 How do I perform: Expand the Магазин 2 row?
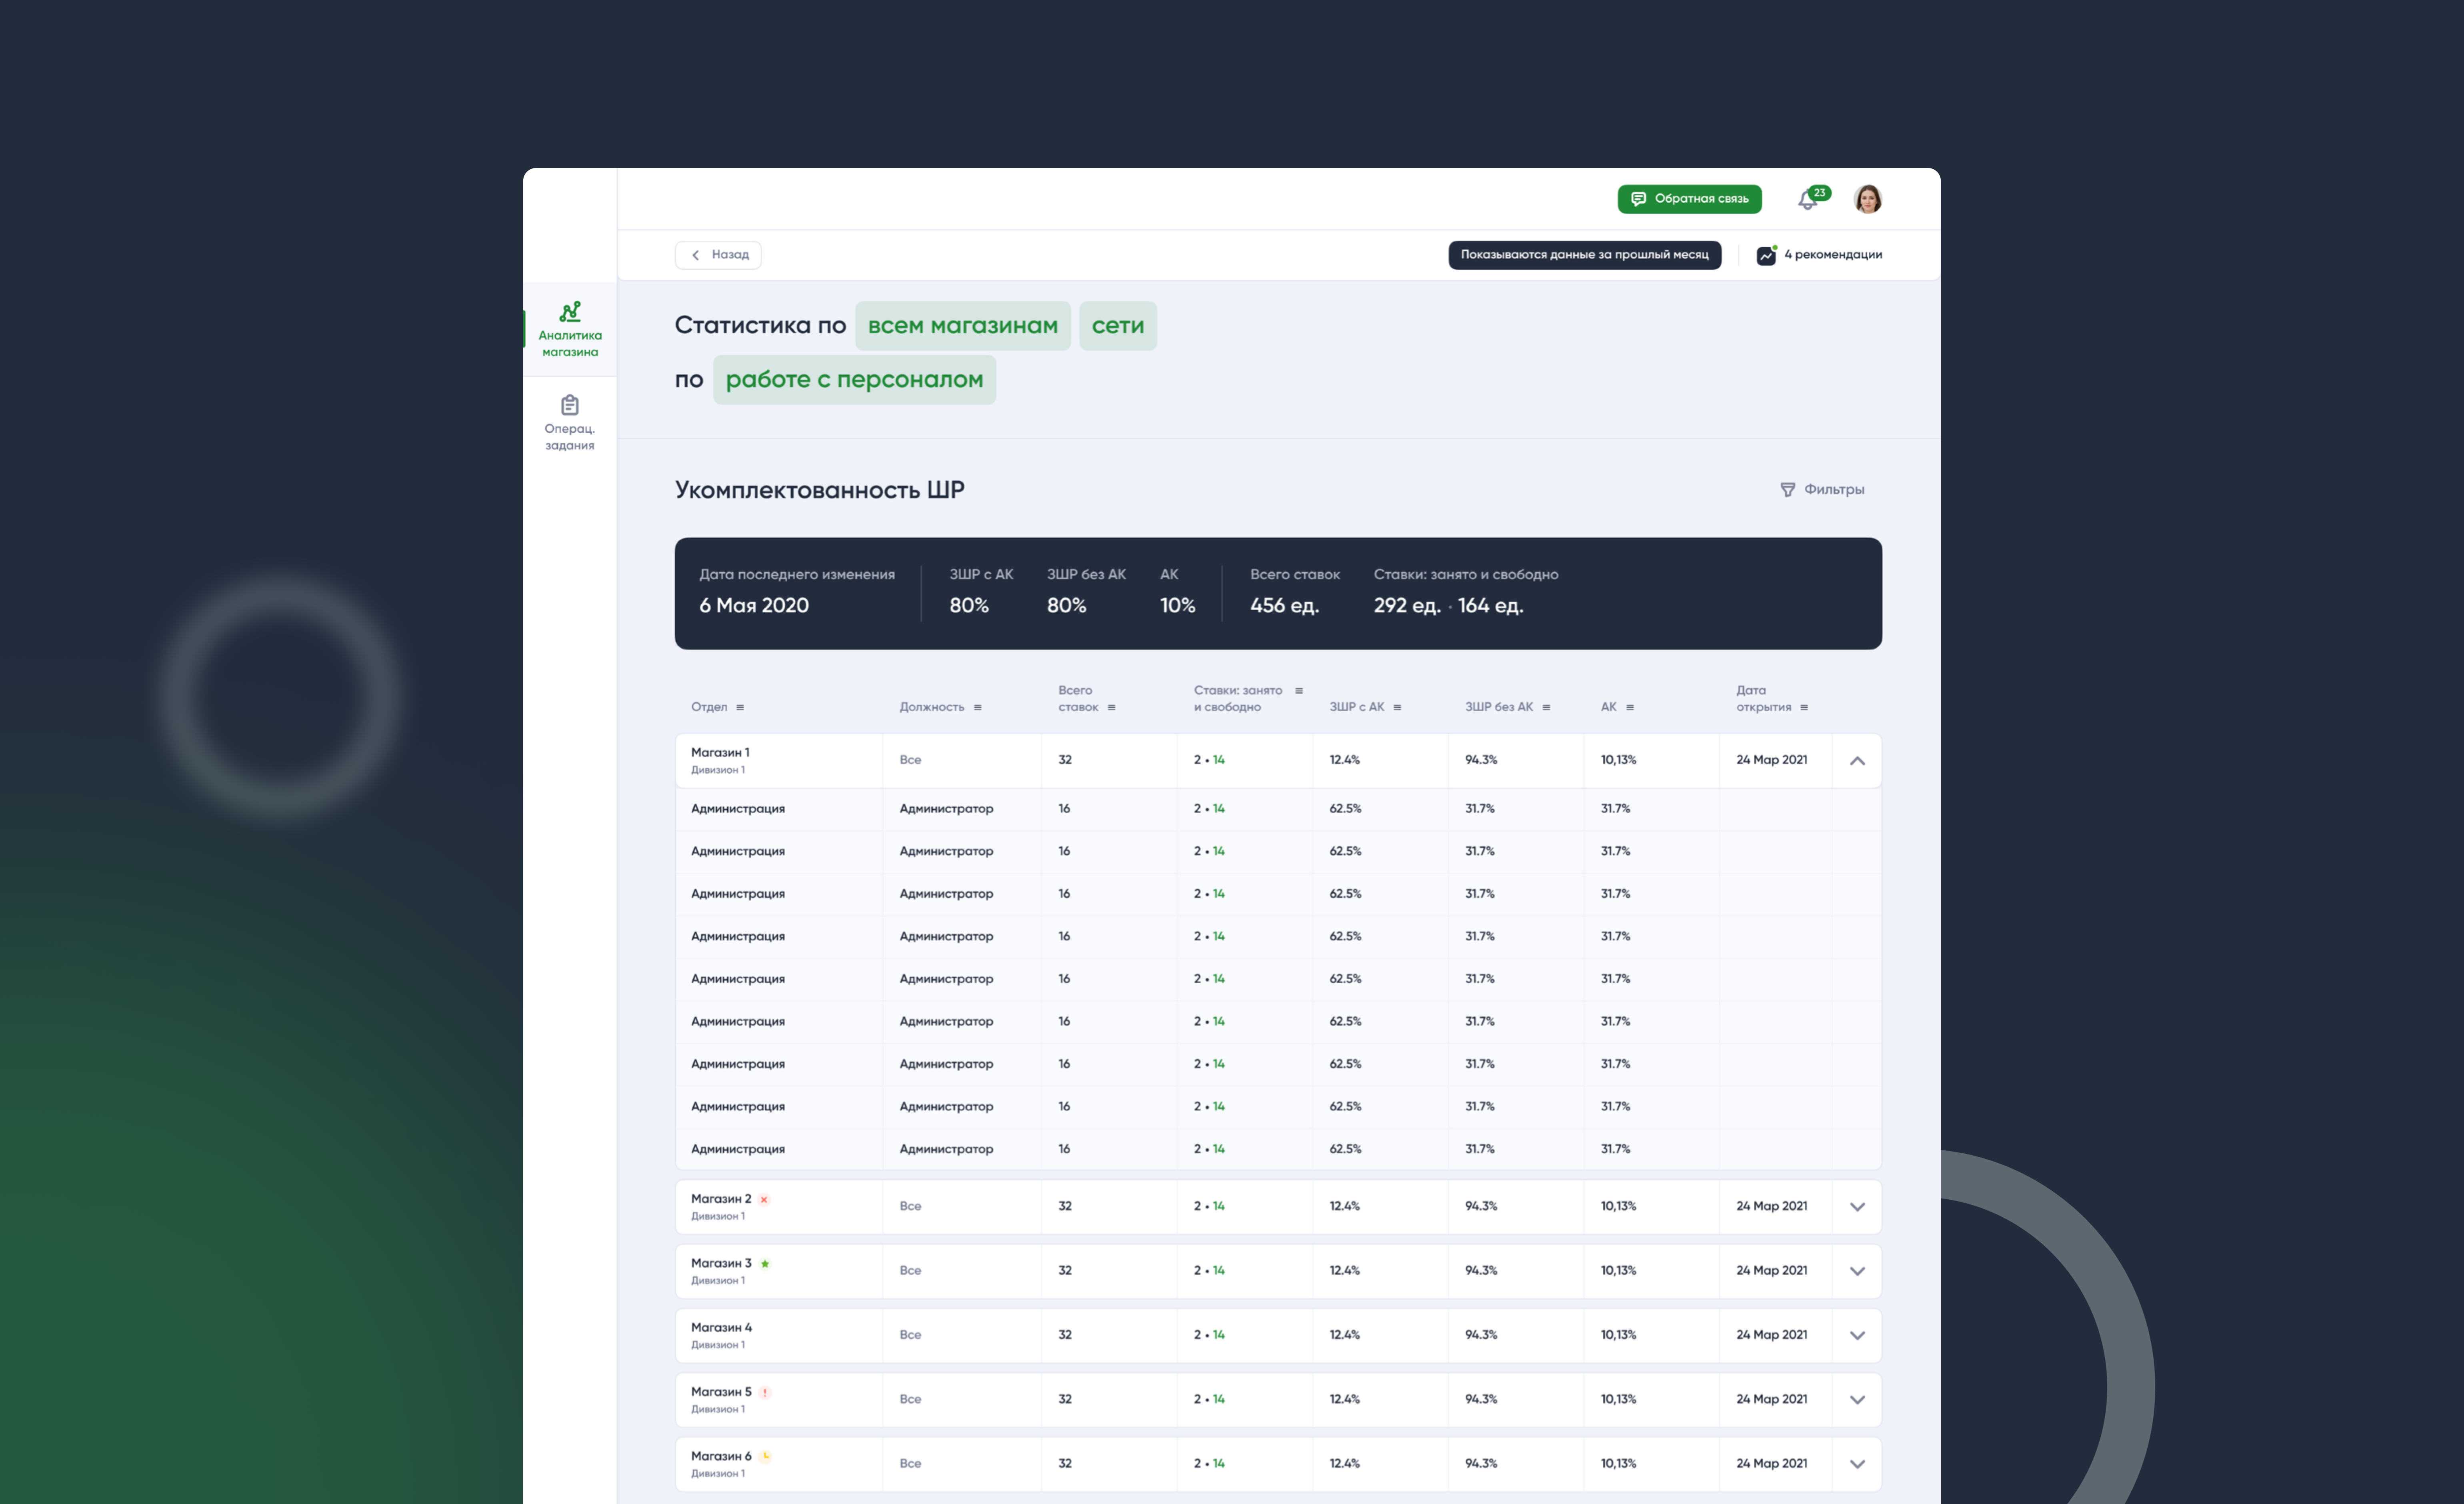click(1857, 1207)
